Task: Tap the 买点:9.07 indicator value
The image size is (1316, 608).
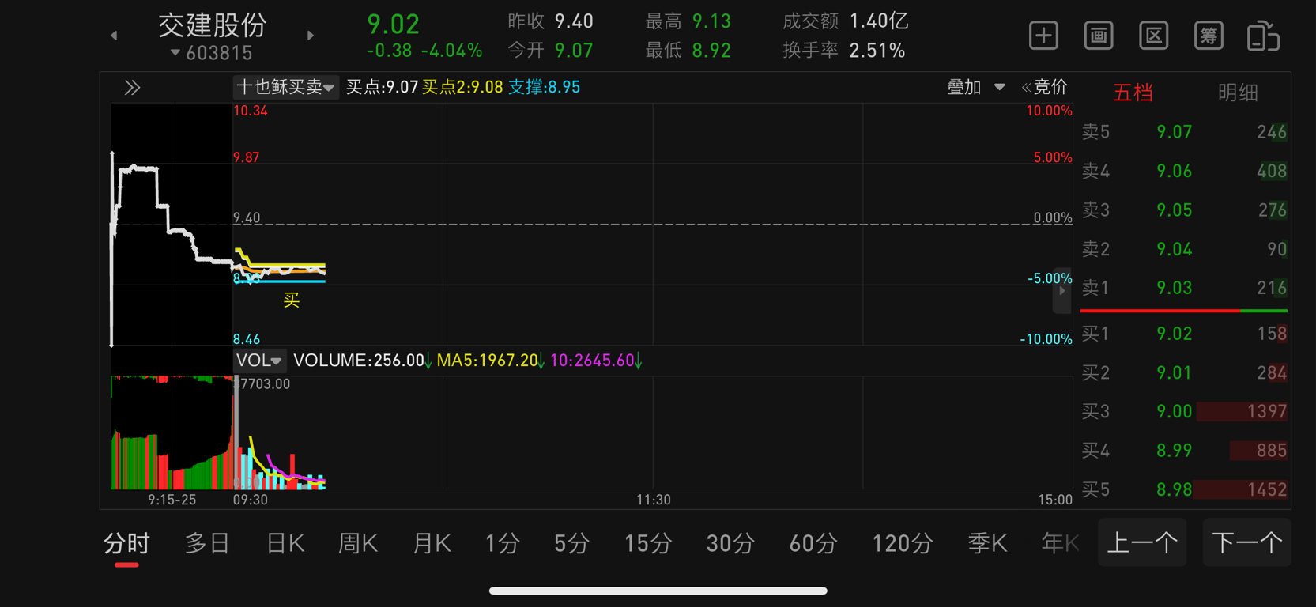Action: pos(382,87)
